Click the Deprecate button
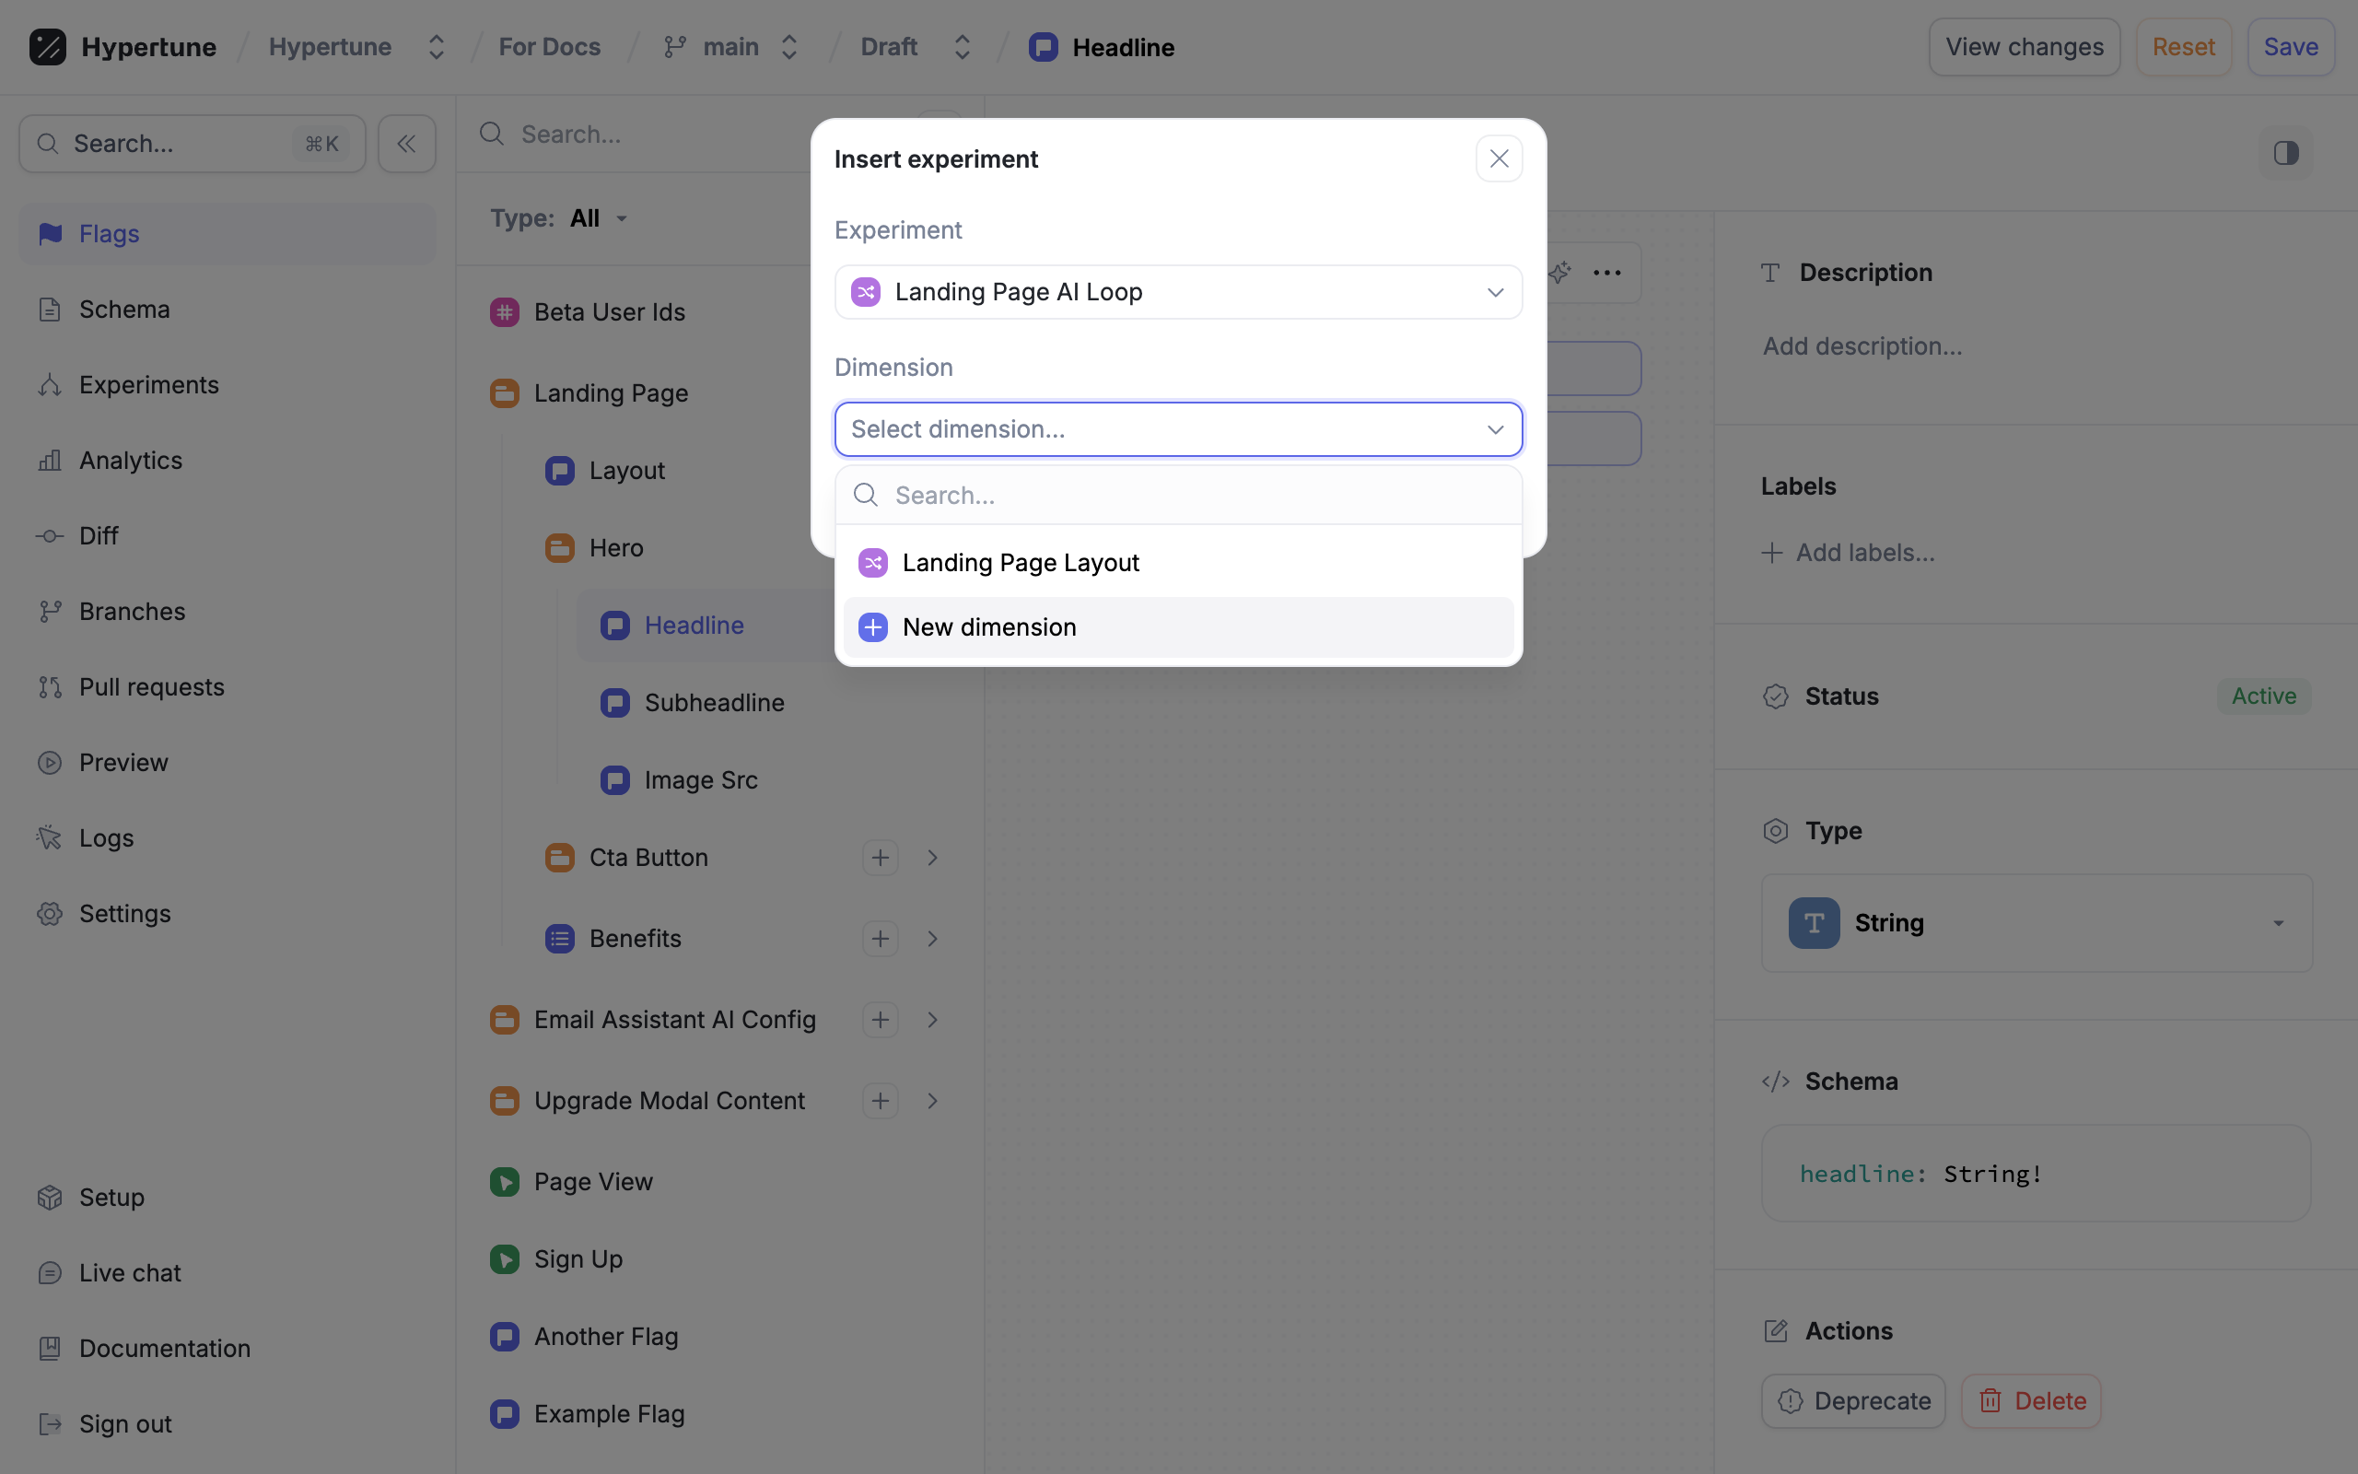This screenshot has width=2358, height=1474. (1852, 1401)
